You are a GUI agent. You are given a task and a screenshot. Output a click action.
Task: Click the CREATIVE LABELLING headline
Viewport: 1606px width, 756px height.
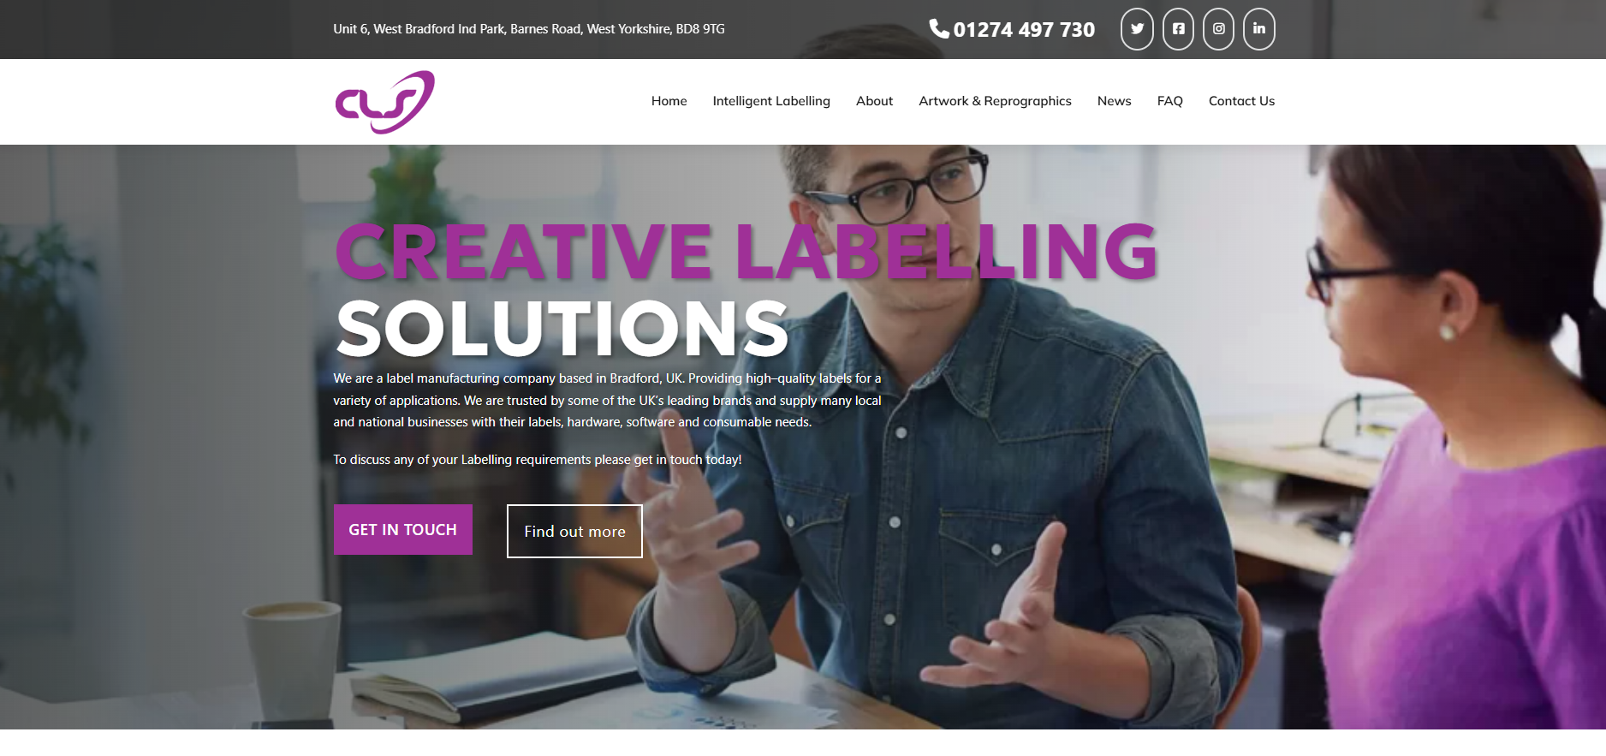(x=746, y=252)
